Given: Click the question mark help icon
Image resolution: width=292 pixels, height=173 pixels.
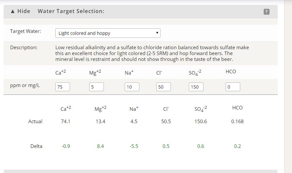Looking at the screenshot, I should click(267, 11).
